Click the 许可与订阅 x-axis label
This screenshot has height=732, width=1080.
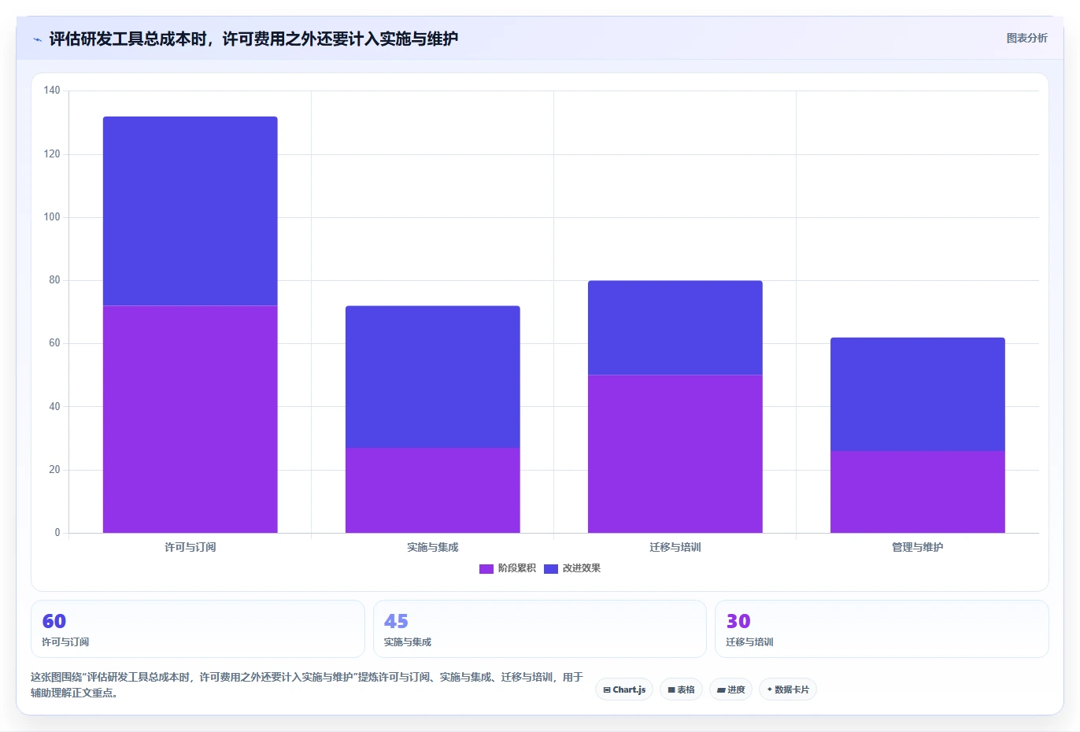(190, 547)
